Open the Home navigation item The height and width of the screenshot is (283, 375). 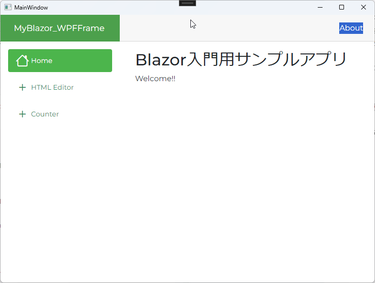pos(60,61)
